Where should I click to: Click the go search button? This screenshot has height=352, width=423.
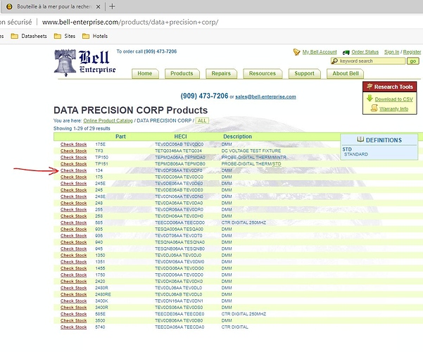point(413,61)
